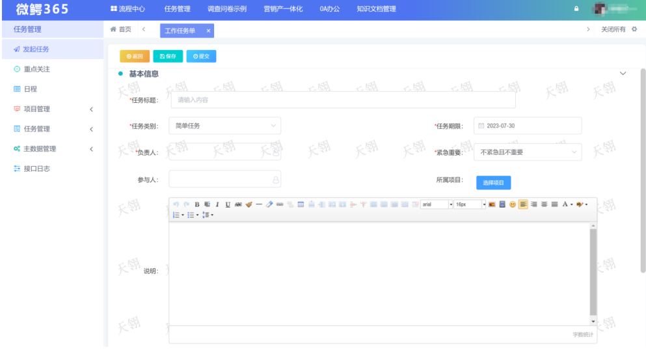Click the Bold formatting icon in editor
646x356 pixels.
197,204
